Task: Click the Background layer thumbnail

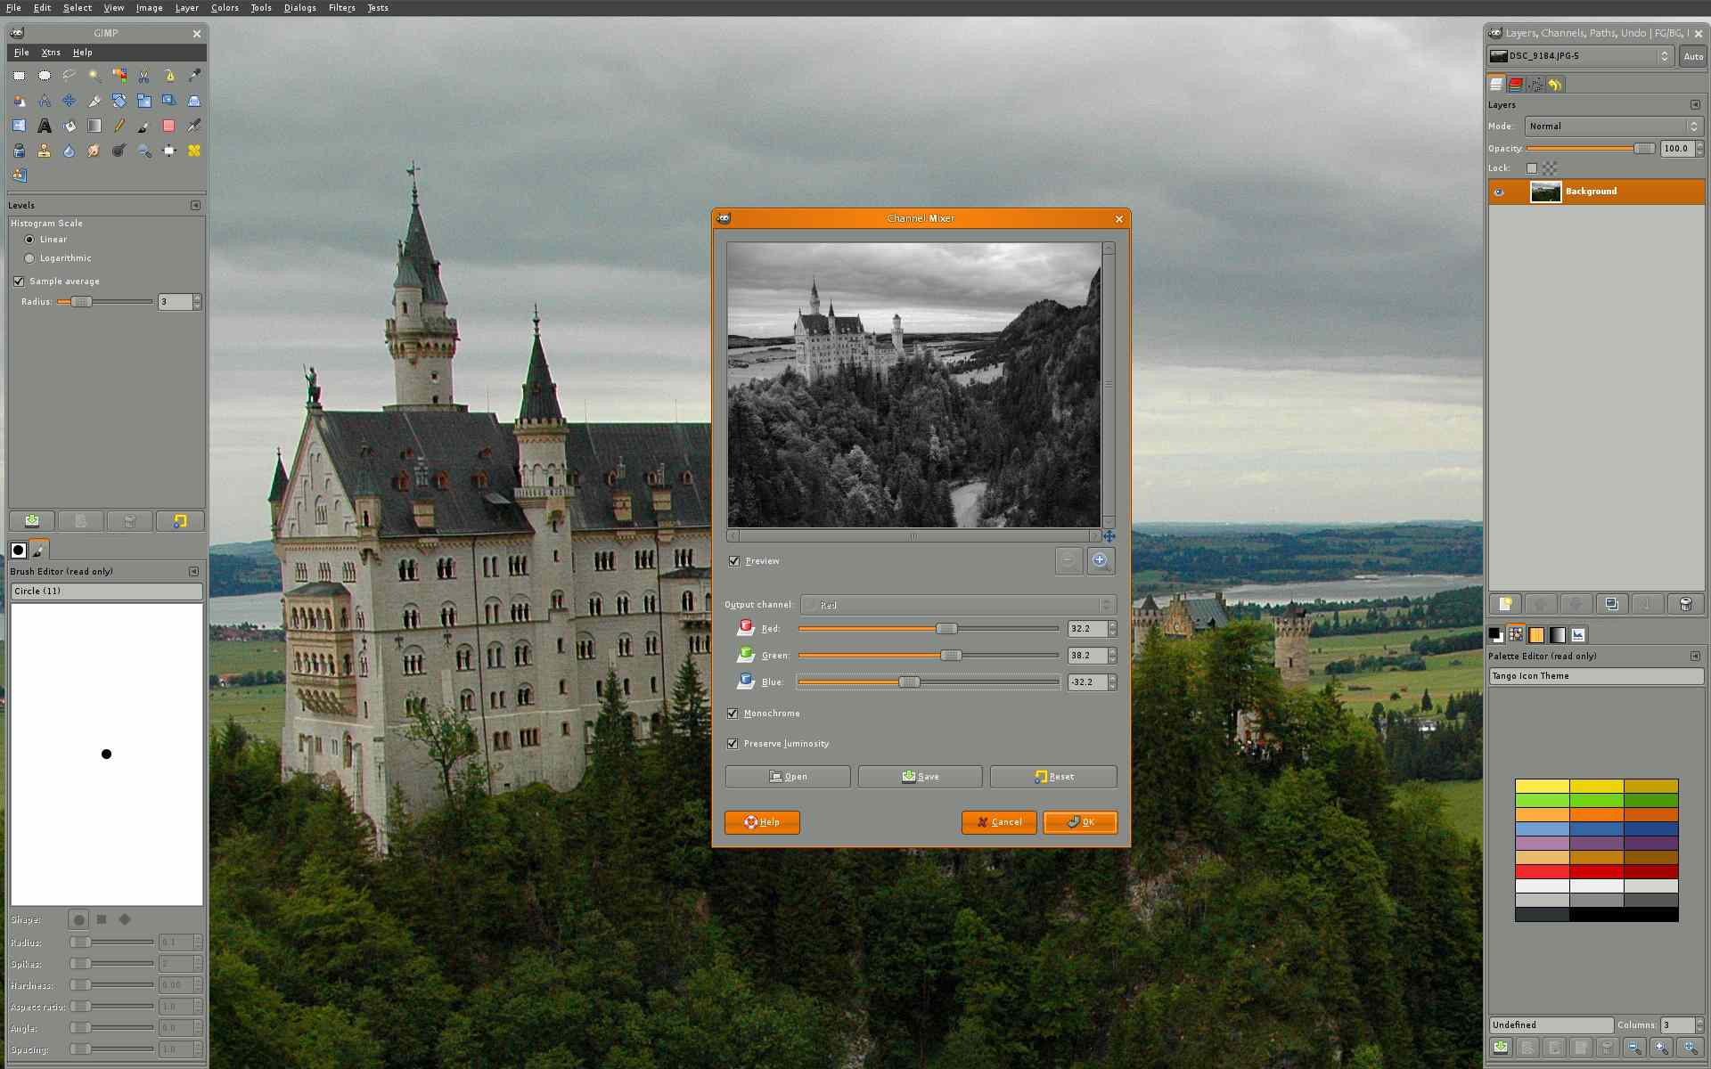Action: (1543, 191)
